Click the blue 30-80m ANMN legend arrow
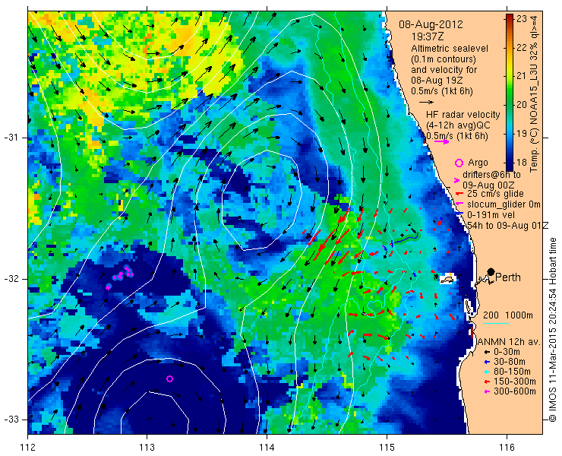This screenshot has width=562, height=456. point(487,363)
